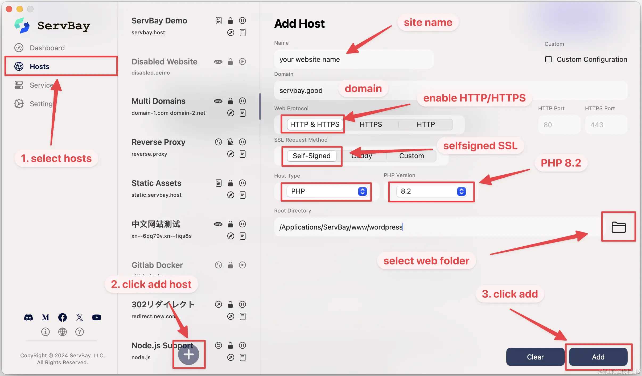Open ServBay Facebook page
Viewport: 642px width, 376px height.
tap(63, 317)
